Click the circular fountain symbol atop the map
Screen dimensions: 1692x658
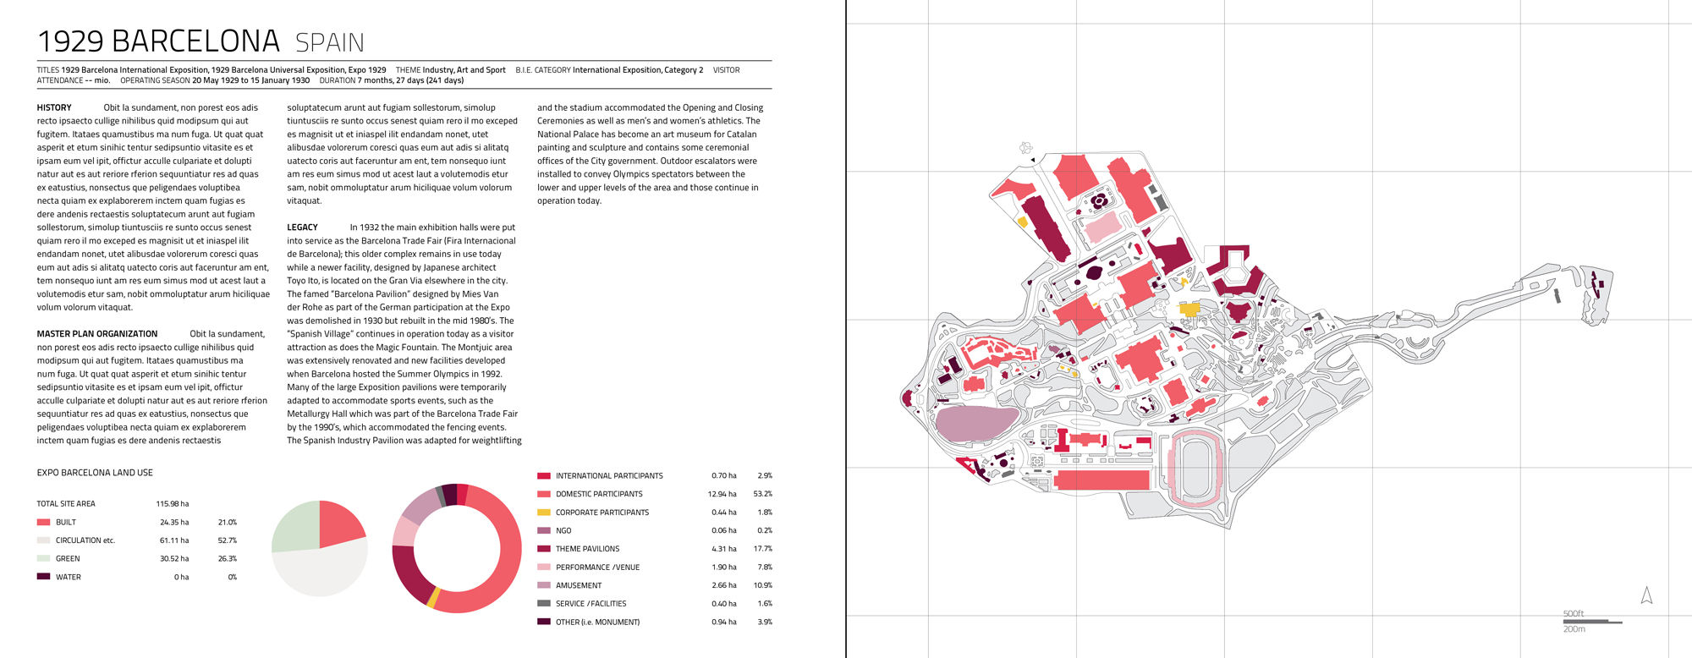(x=1025, y=148)
